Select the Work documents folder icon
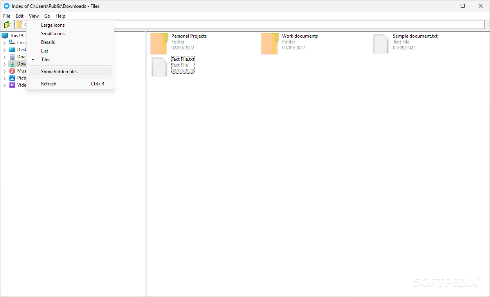Viewport: 490px width, 297px height. tap(270, 43)
